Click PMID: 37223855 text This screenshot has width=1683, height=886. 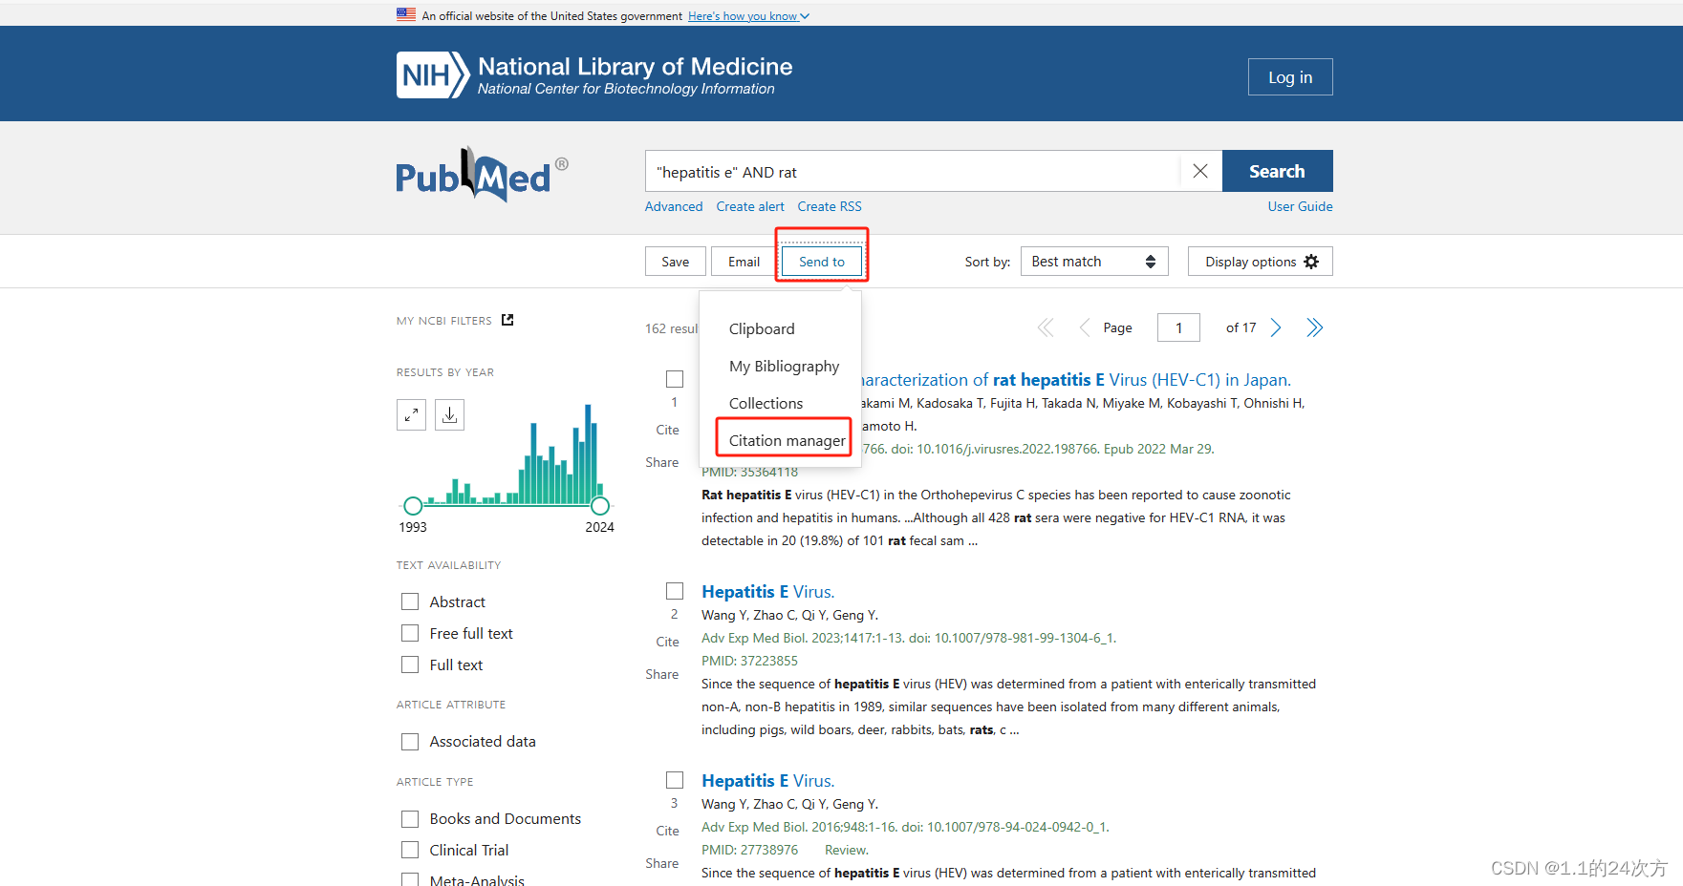749,661
